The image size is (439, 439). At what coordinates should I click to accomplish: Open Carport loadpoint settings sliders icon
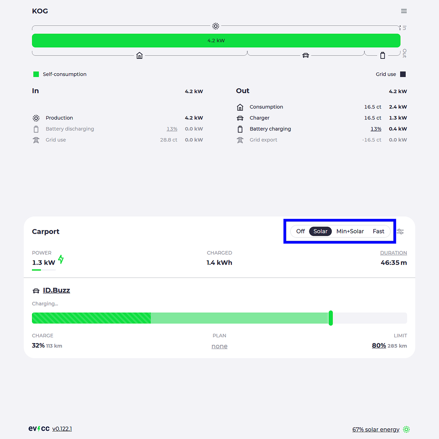(400, 231)
